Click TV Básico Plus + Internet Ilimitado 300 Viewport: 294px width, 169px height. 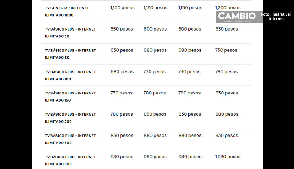coord(70,139)
